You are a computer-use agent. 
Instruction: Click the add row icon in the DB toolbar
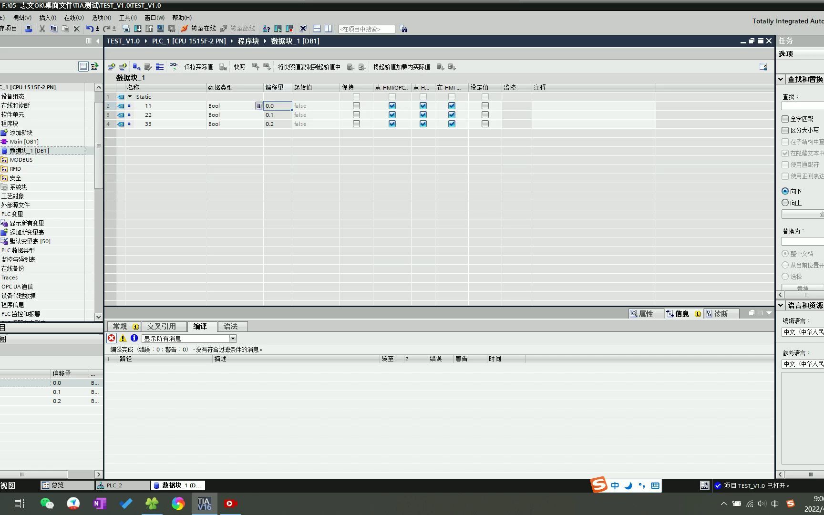click(123, 67)
